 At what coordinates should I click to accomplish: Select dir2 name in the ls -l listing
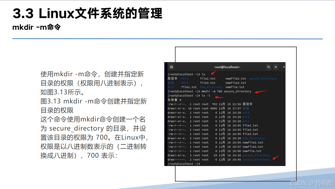coord(246,117)
